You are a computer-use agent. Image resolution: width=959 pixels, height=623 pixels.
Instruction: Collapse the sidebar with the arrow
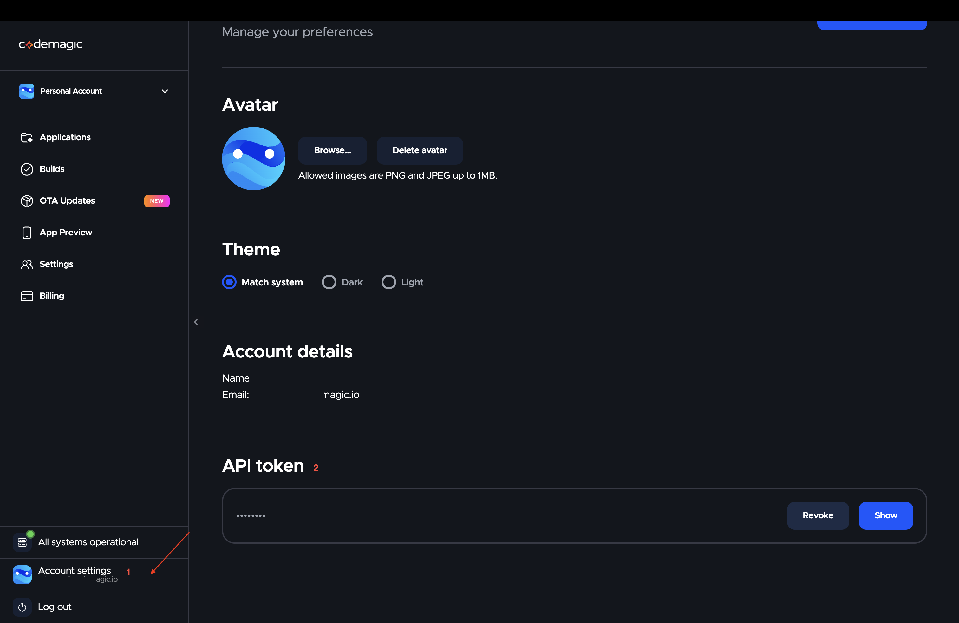click(x=196, y=322)
